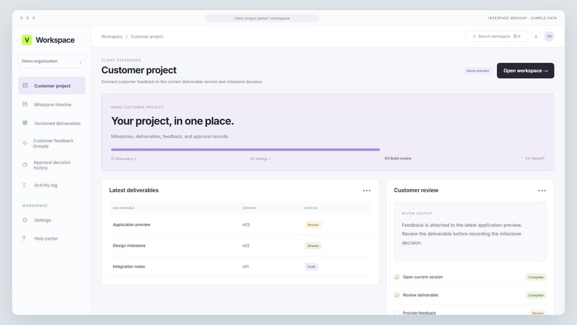The image size is (577, 325).
Task: Go to Milestone timeline in the sidebar
Action: [51, 104]
